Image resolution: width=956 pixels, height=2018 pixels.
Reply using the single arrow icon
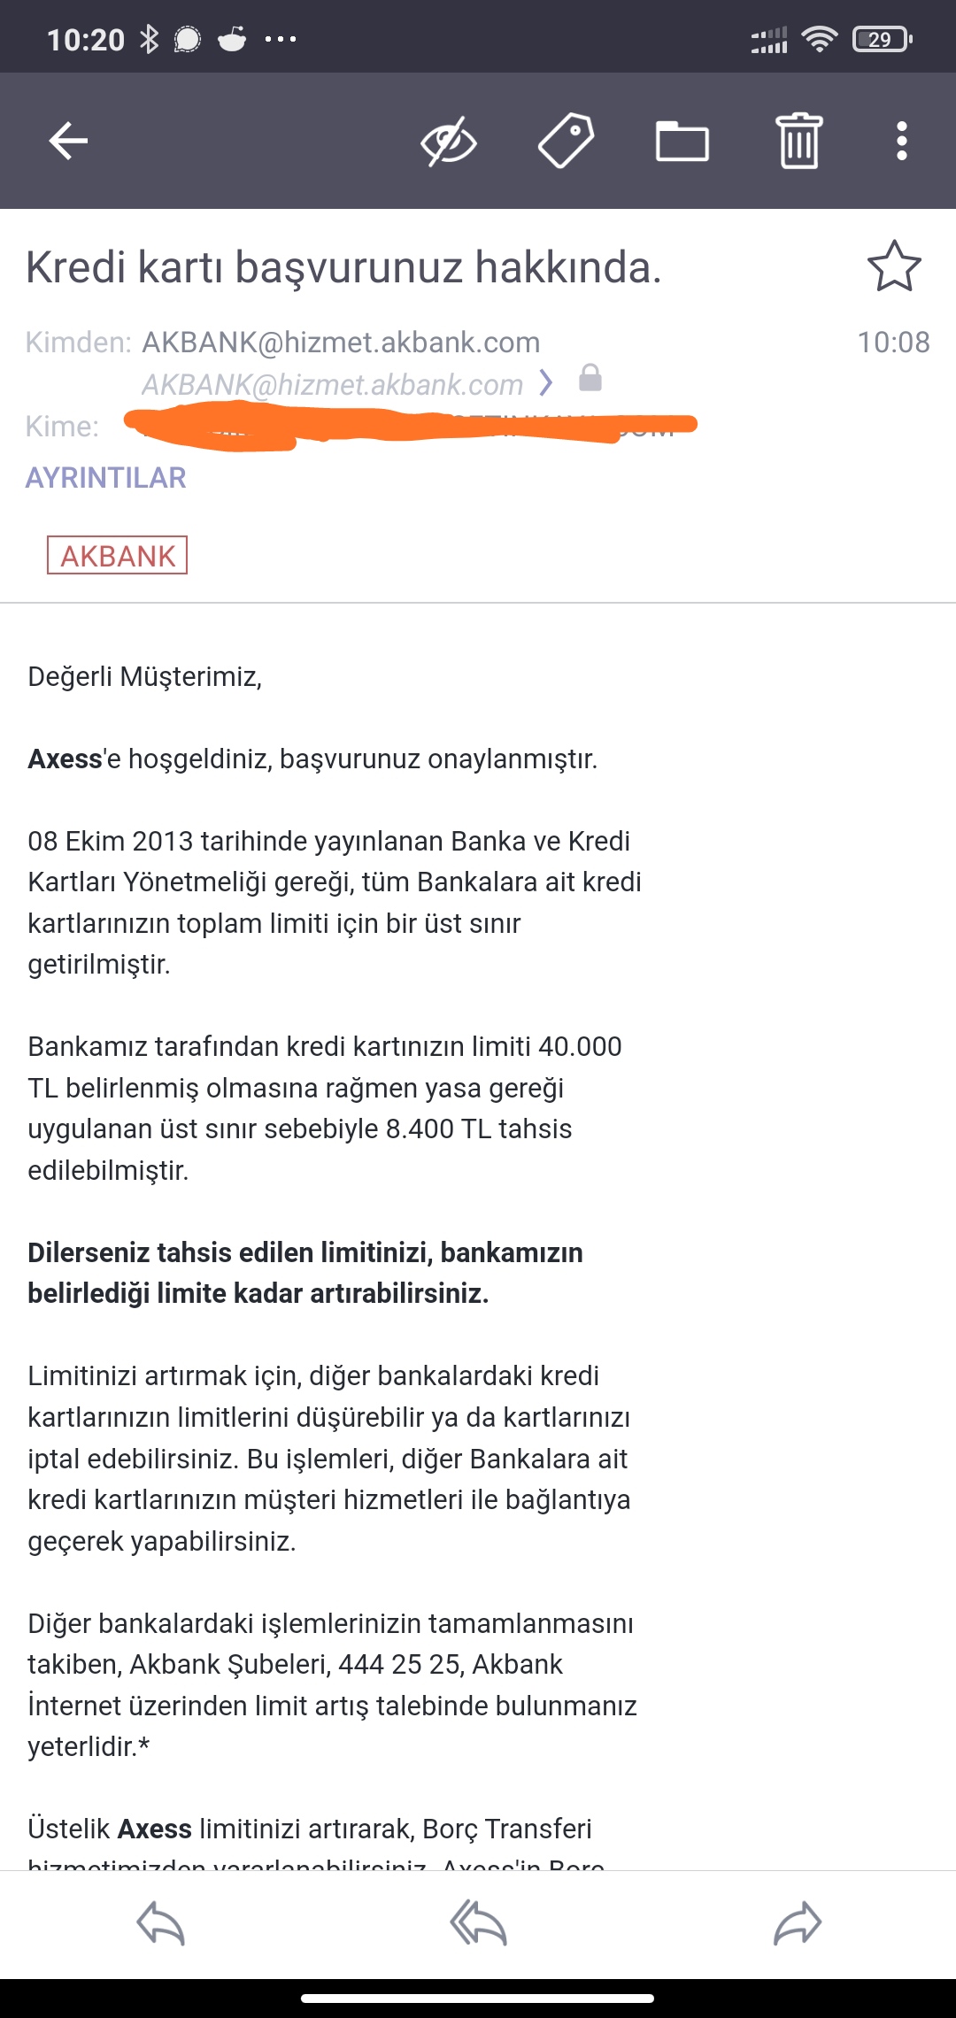[x=160, y=1923]
